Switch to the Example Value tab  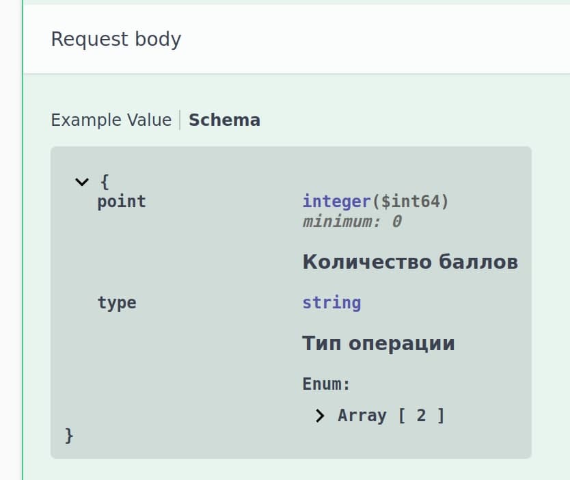click(111, 120)
